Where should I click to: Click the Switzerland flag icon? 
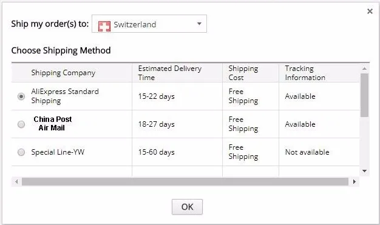click(x=104, y=26)
